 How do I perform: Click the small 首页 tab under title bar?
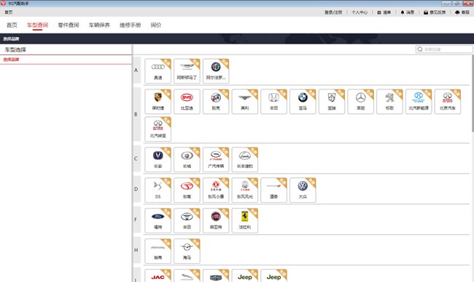(x=9, y=12)
